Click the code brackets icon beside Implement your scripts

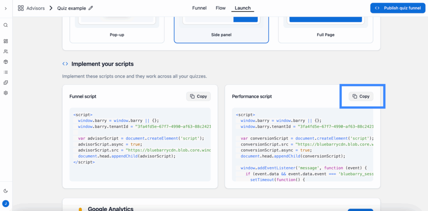pyautogui.click(x=65, y=64)
